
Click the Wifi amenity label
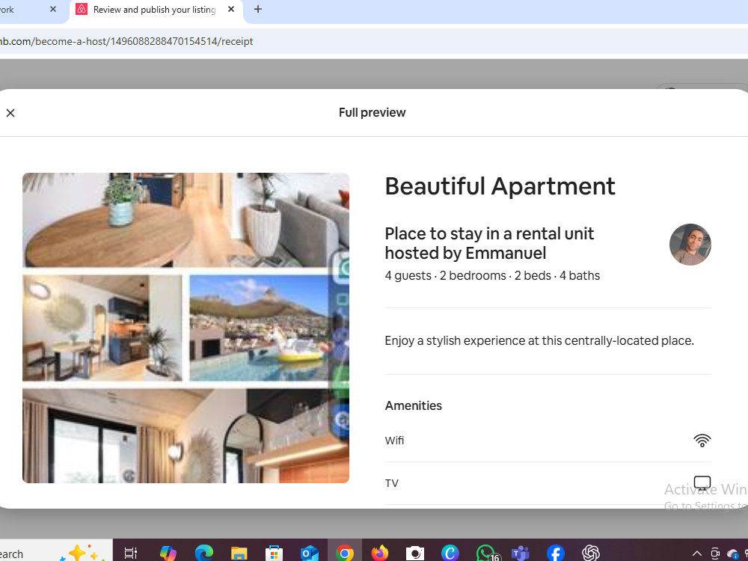394,441
